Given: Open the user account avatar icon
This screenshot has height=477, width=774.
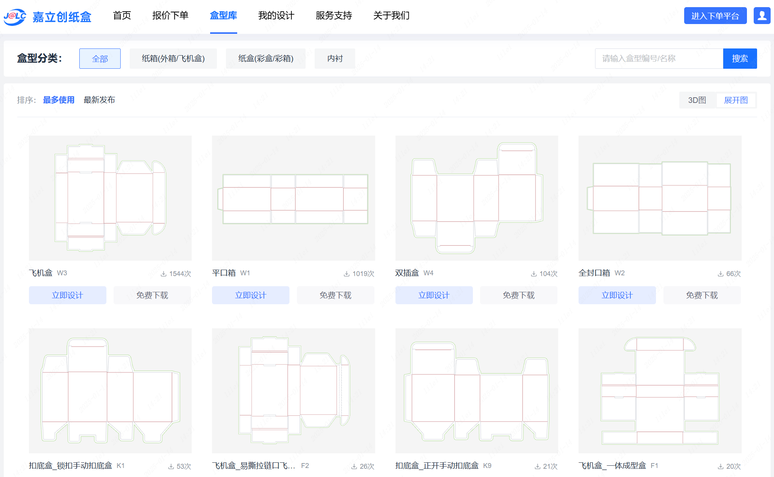Looking at the screenshot, I should click(762, 16).
